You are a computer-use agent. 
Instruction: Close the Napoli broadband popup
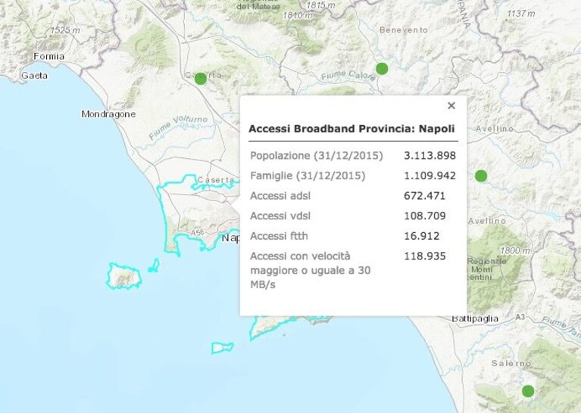pyautogui.click(x=451, y=106)
